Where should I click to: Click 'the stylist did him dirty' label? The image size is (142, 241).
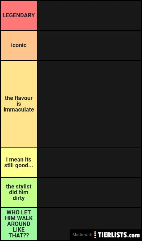tap(19, 192)
